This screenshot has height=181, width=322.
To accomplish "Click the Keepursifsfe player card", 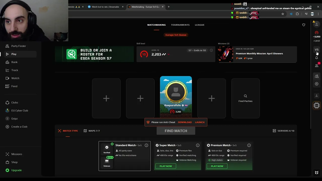I will click(x=176, y=97).
